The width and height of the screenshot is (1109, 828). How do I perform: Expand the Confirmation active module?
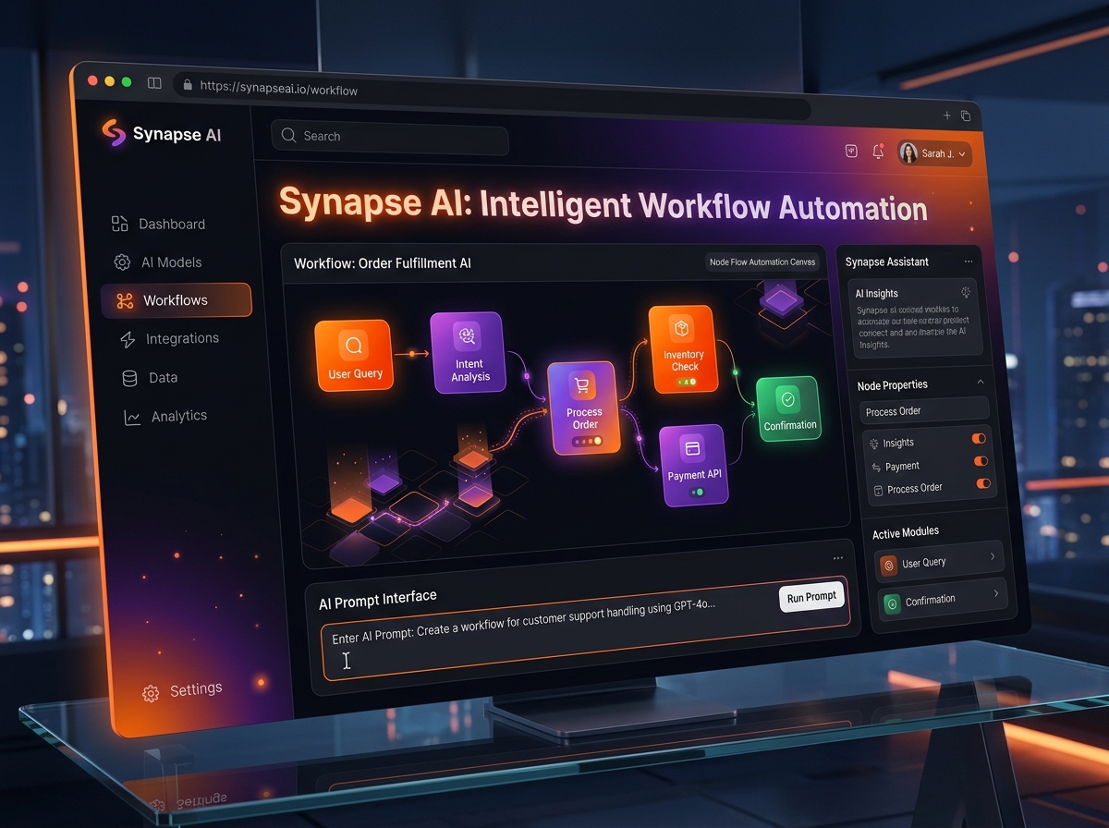coord(942,602)
